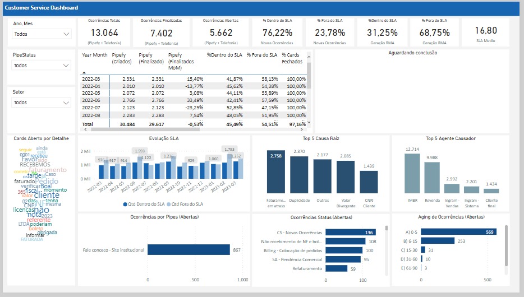This screenshot has width=524, height=297.
Task: Select SA - Pendência Comercial bar
Action: pyautogui.click(x=343, y=259)
